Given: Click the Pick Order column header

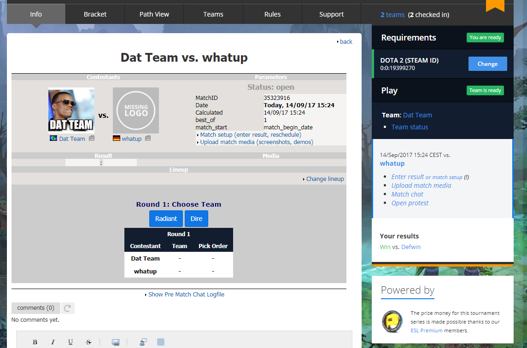Looking at the screenshot, I should tap(213, 246).
